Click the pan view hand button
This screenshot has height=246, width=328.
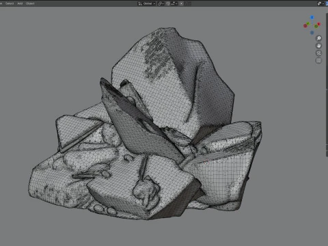click(319, 46)
